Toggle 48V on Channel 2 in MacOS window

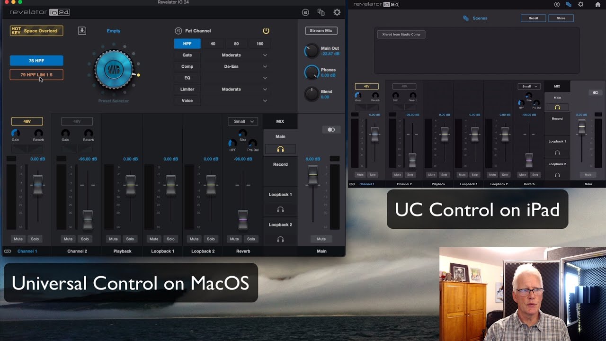[77, 121]
